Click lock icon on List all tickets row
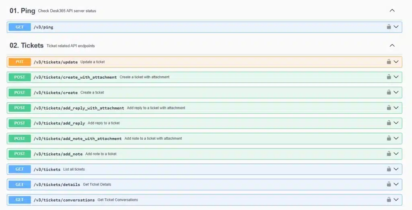The image size is (412, 210). 389,169
